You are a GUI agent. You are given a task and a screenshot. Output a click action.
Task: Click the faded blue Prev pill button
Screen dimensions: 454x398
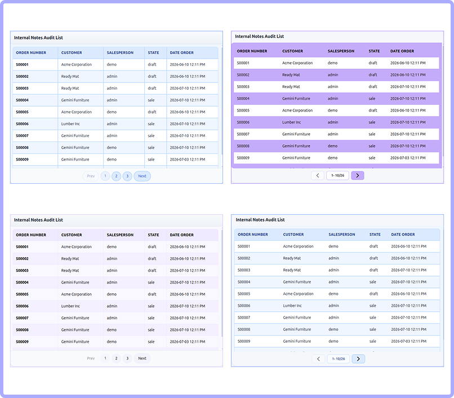91,176
